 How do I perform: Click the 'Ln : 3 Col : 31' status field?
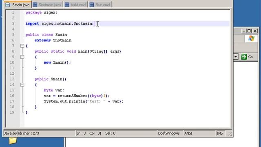point(116,133)
